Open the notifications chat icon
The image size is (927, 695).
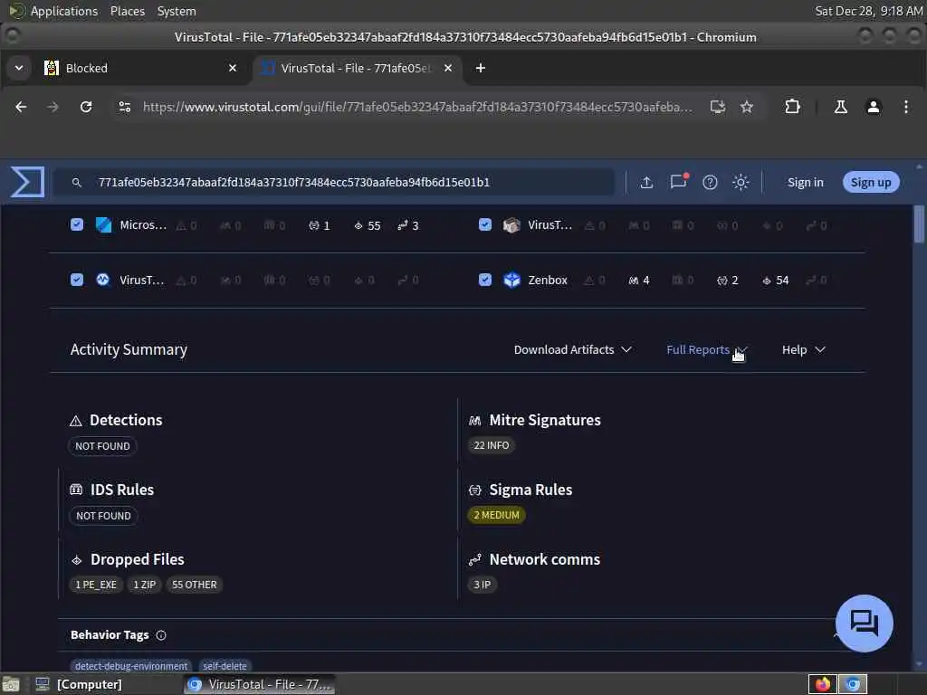[x=678, y=181]
